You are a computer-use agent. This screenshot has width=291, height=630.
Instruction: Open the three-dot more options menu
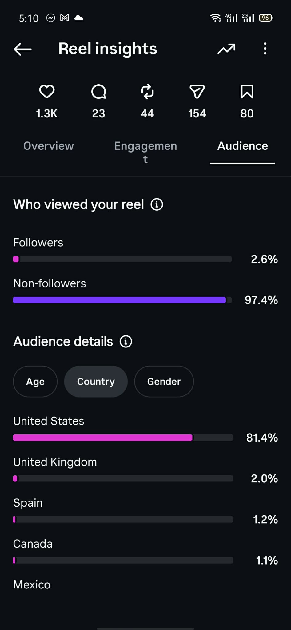pos(265,49)
